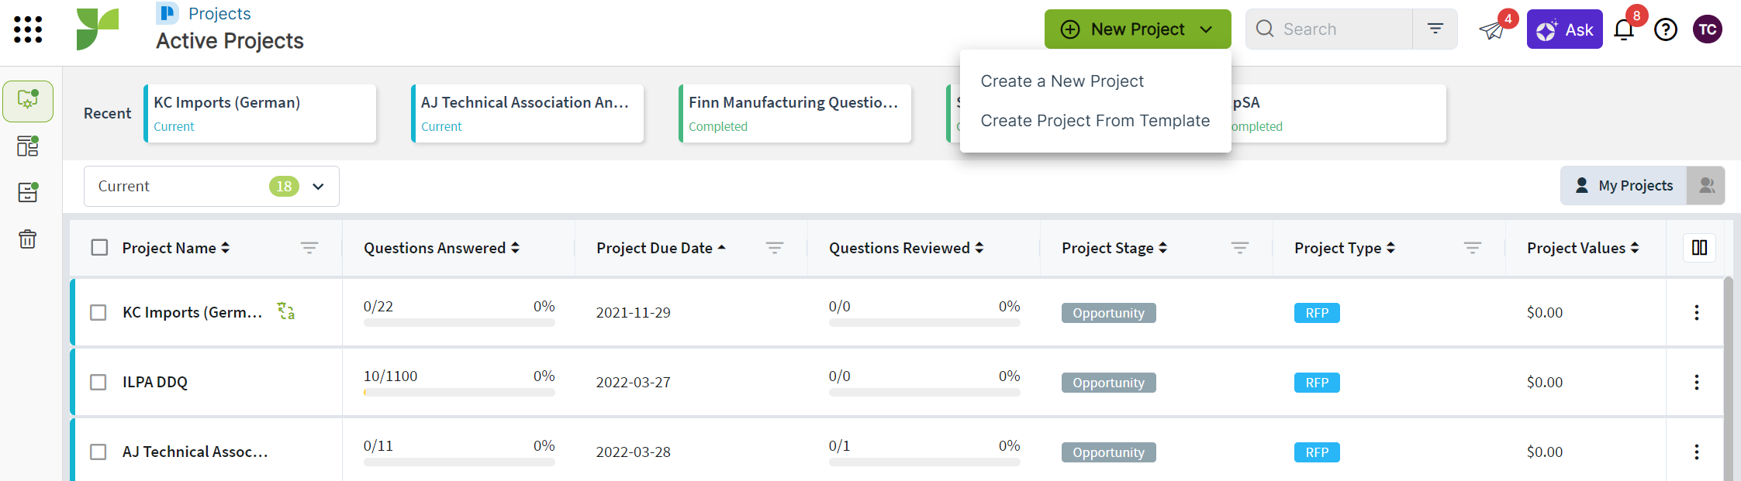Image resolution: width=1741 pixels, height=481 pixels.
Task: Sort by Project Due Date header
Action: (x=662, y=248)
